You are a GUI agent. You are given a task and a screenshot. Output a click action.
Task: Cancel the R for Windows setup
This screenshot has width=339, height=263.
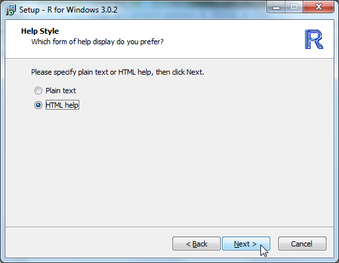pyautogui.click(x=302, y=244)
